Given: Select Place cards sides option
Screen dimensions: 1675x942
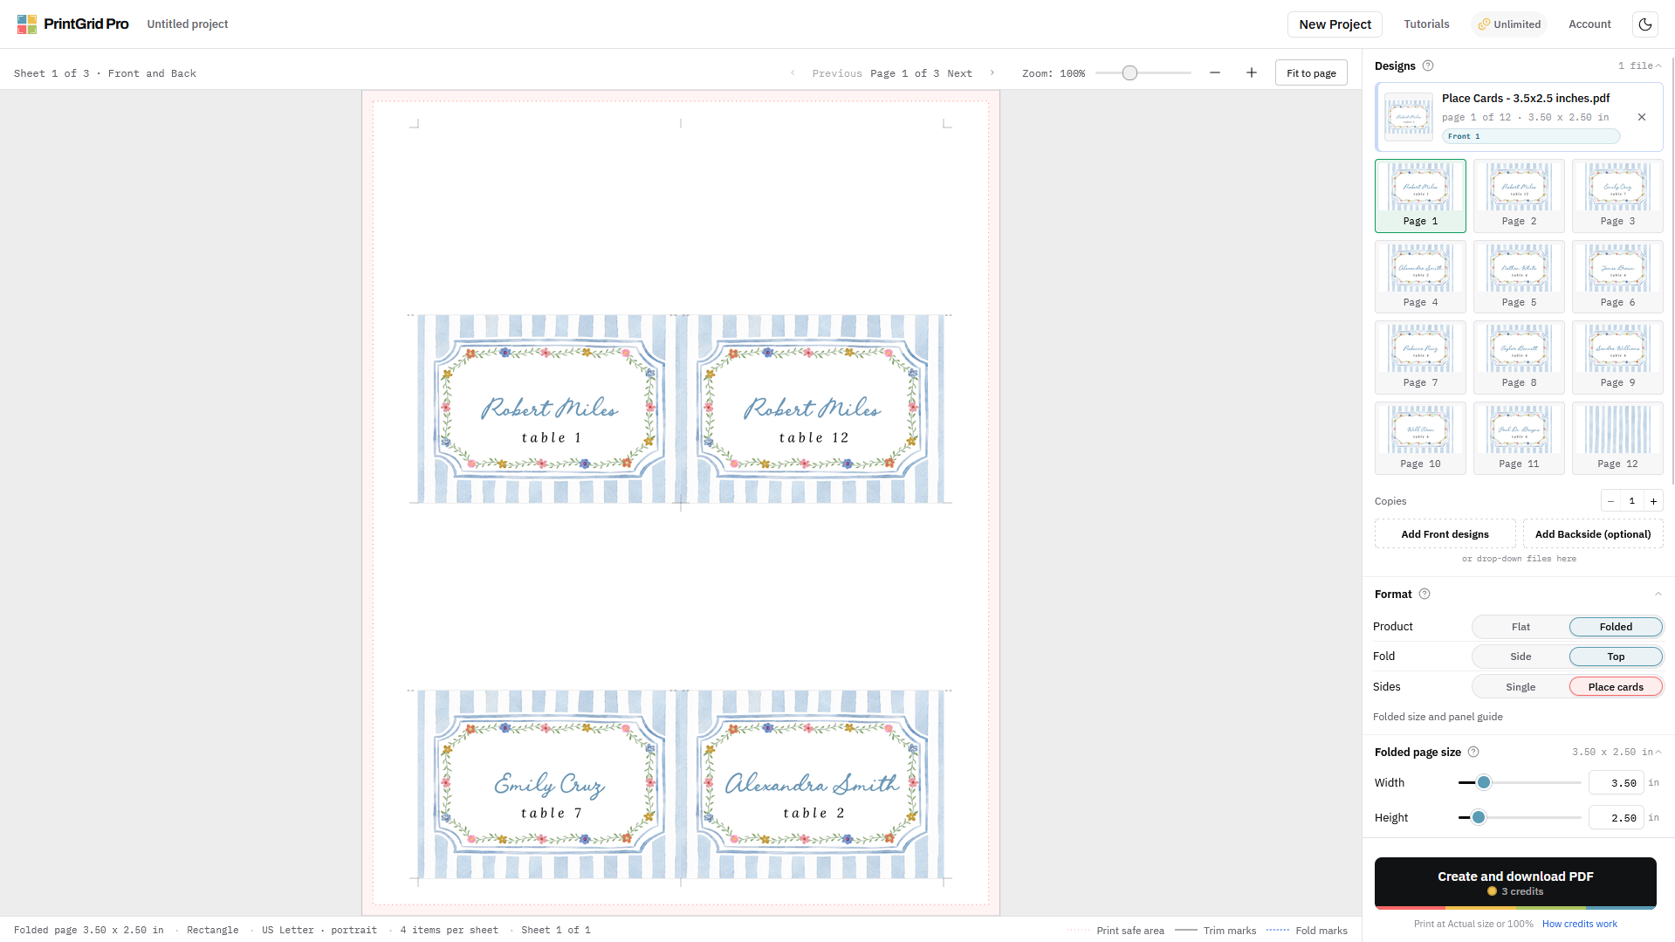Looking at the screenshot, I should coord(1616,687).
